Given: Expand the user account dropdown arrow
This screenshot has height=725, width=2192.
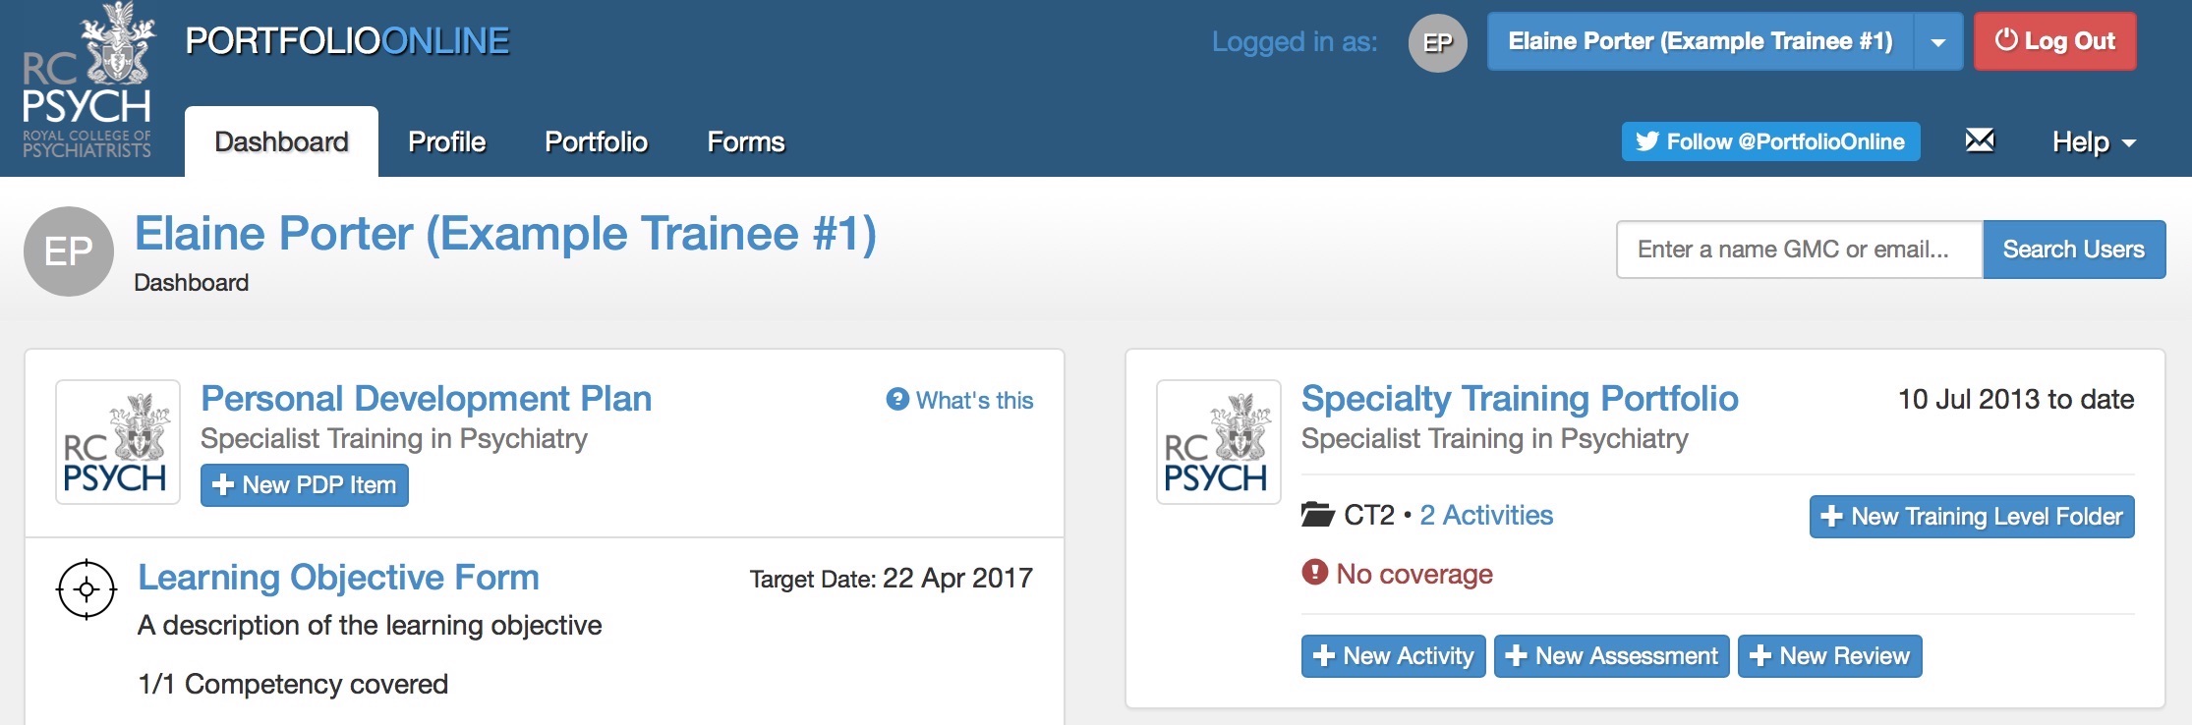Looking at the screenshot, I should 1937,42.
